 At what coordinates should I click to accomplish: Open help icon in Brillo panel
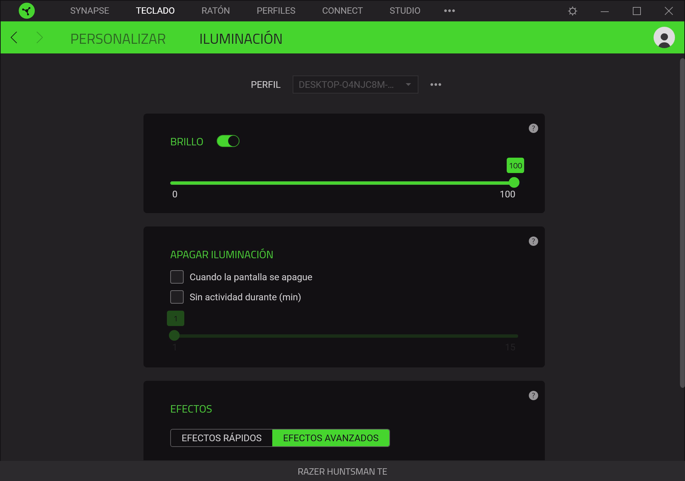point(533,128)
